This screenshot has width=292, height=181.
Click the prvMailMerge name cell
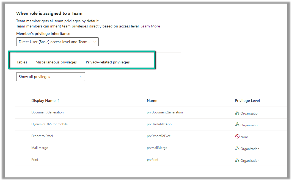[x=157, y=148]
